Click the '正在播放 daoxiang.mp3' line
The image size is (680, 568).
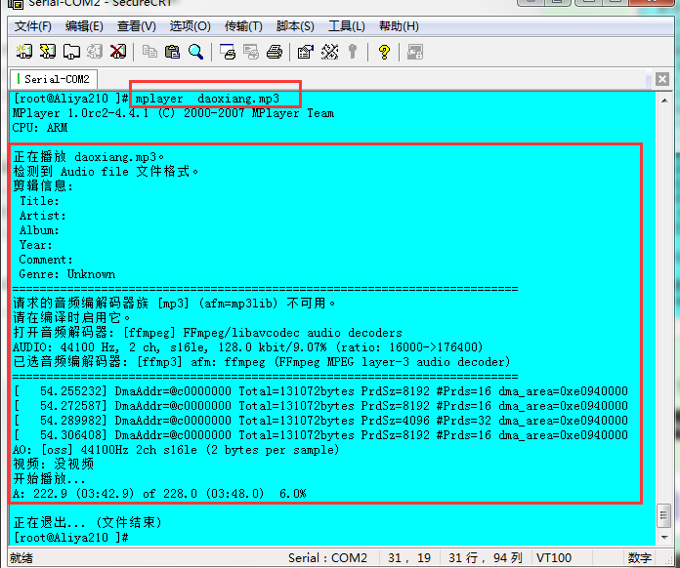(x=89, y=157)
